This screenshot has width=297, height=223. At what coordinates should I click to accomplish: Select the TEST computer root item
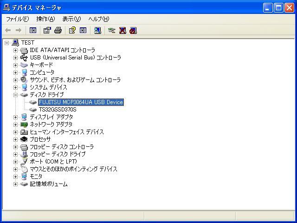coord(28,43)
